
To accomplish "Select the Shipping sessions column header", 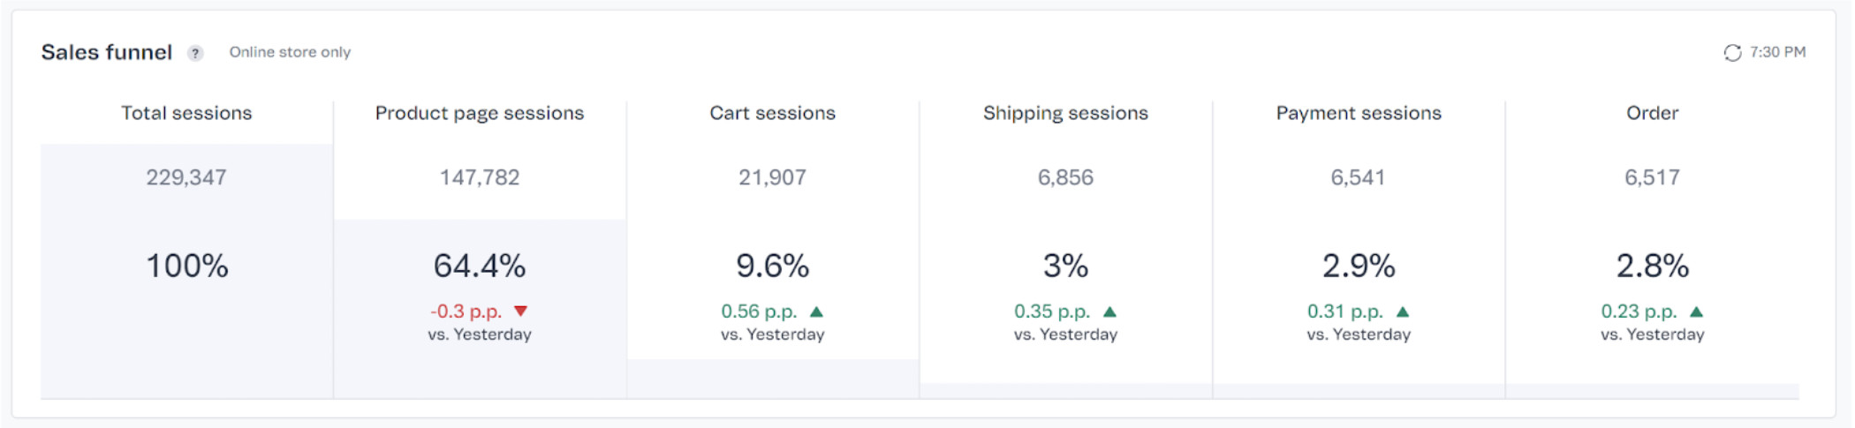I will tap(1065, 113).
